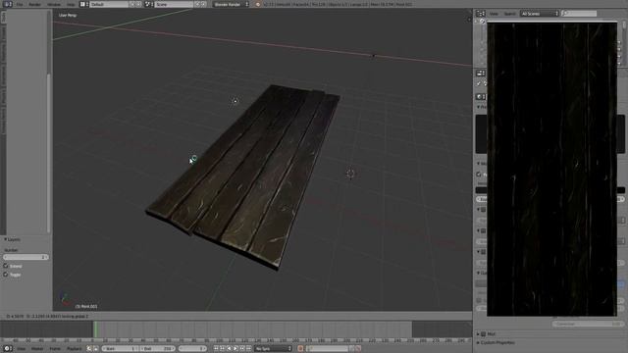Click the active keying set field
This screenshot has height=353, width=628.
(329, 349)
